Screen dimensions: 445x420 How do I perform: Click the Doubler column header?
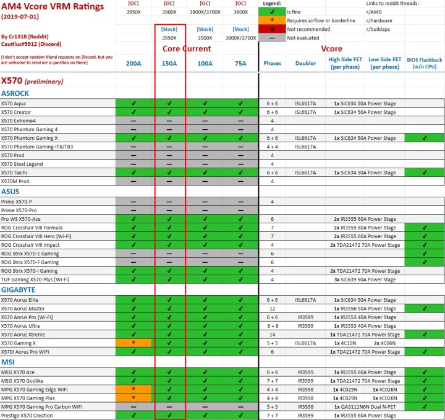(x=305, y=63)
